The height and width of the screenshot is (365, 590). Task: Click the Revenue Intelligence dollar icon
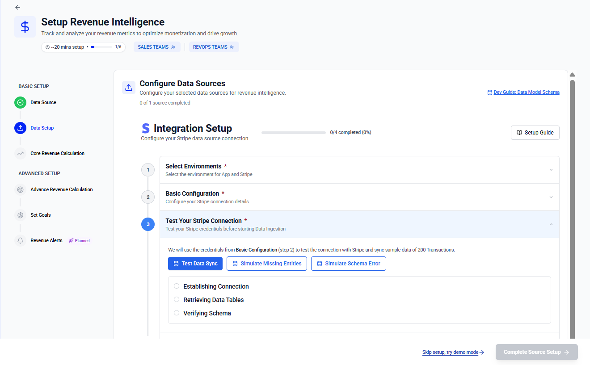tap(25, 27)
